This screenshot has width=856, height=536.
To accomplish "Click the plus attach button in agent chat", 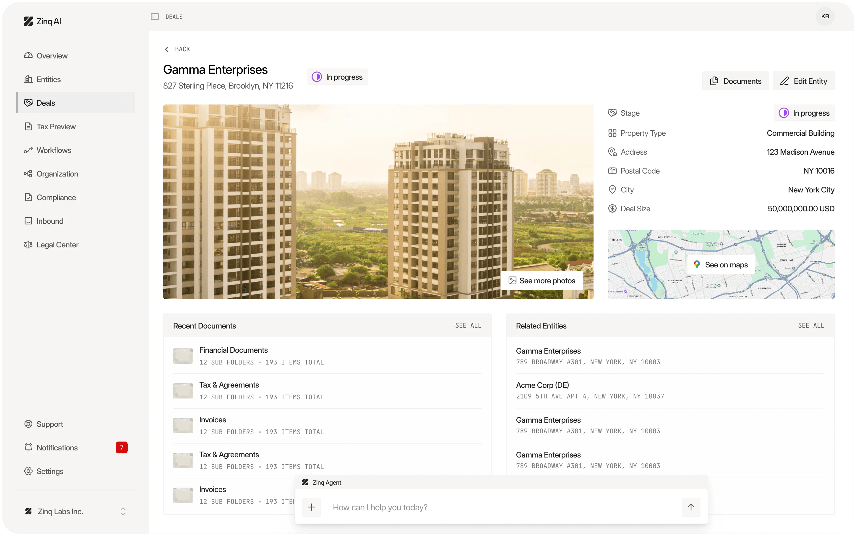I will [x=311, y=507].
